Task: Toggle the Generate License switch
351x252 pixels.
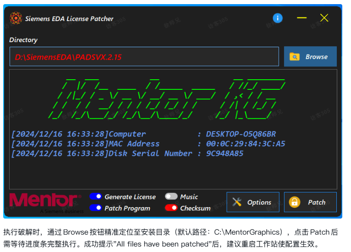Action: pyautogui.click(x=96, y=197)
